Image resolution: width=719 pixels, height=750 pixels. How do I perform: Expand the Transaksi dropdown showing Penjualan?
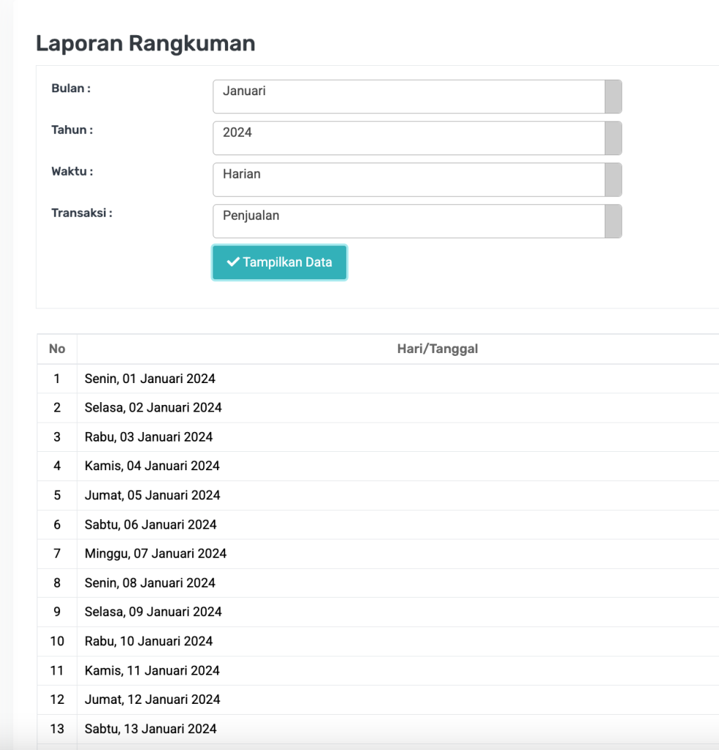click(408, 221)
